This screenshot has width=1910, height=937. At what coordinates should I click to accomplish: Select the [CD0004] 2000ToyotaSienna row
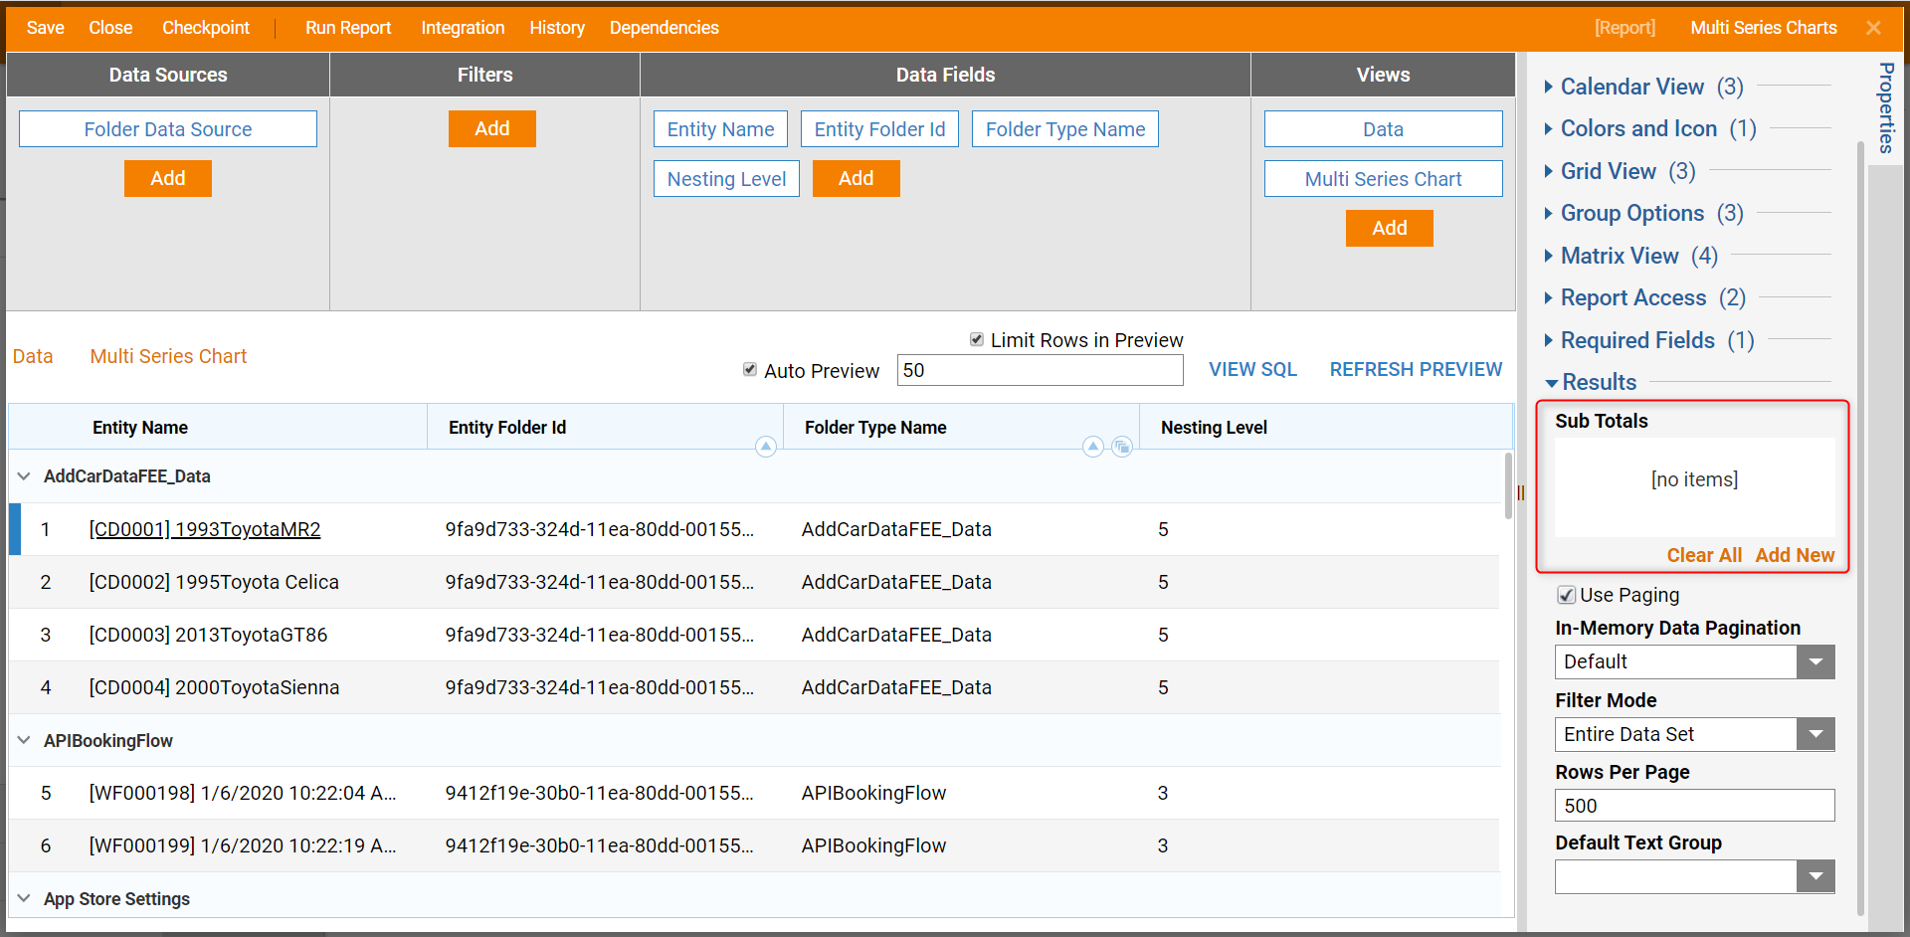click(x=754, y=687)
